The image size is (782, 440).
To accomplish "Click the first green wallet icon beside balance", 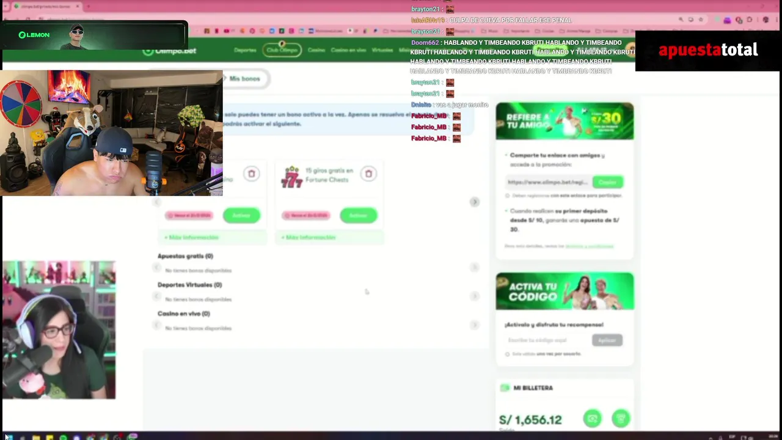I will (592, 419).
